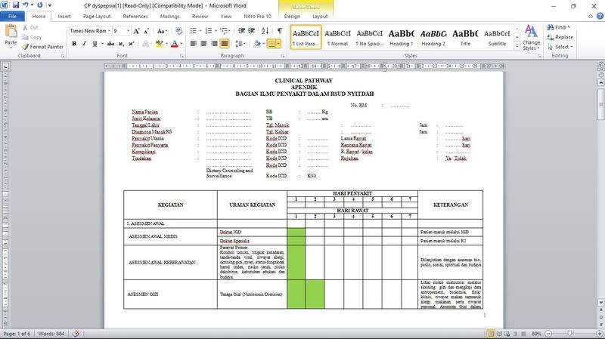Toggle Italic formatting
The image size is (605, 339).
pyautogui.click(x=85, y=44)
